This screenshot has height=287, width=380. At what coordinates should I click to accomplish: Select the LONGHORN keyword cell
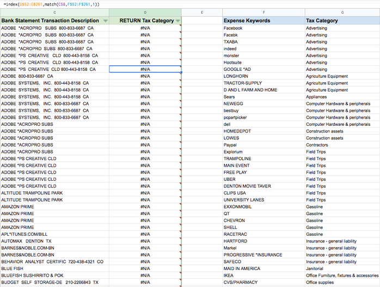click(263, 76)
